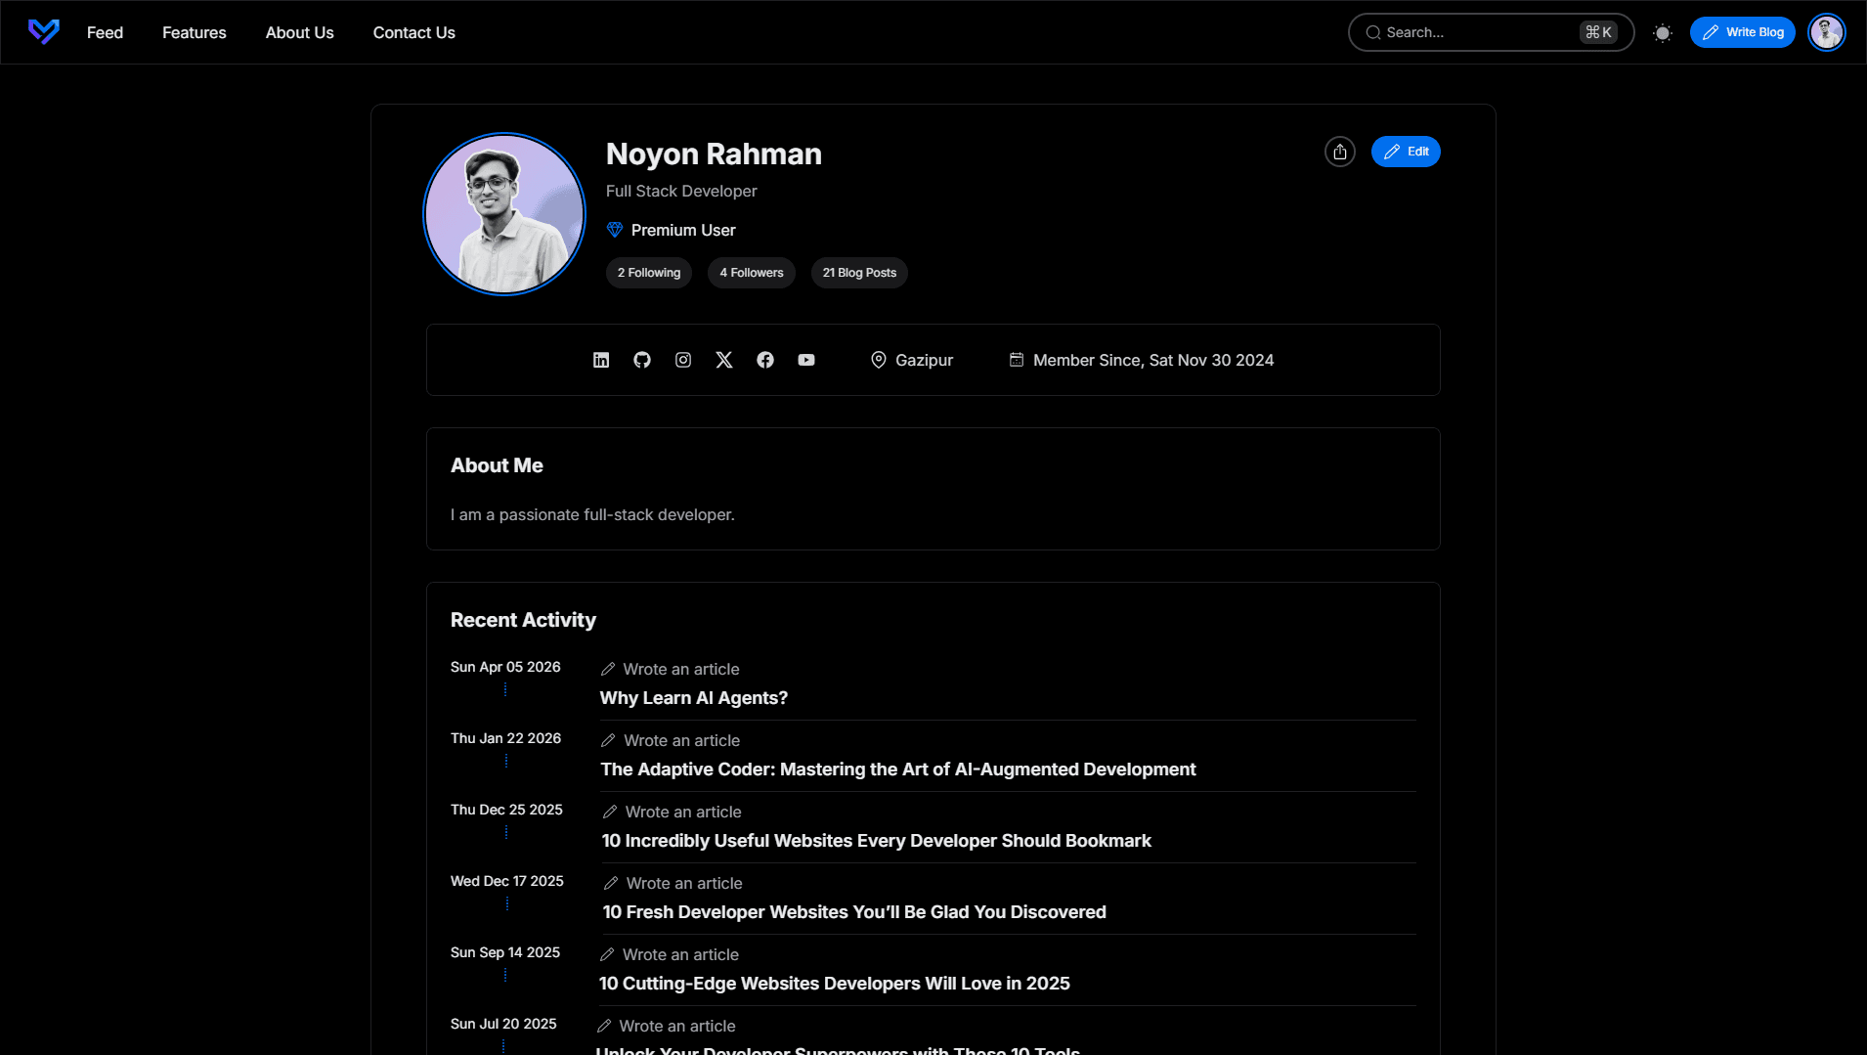Click the share profile icon

[1340, 152]
